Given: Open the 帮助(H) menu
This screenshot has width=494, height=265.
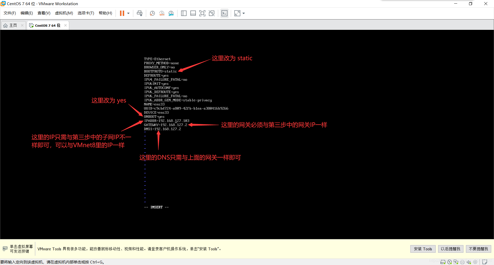Looking at the screenshot, I should click(105, 13).
